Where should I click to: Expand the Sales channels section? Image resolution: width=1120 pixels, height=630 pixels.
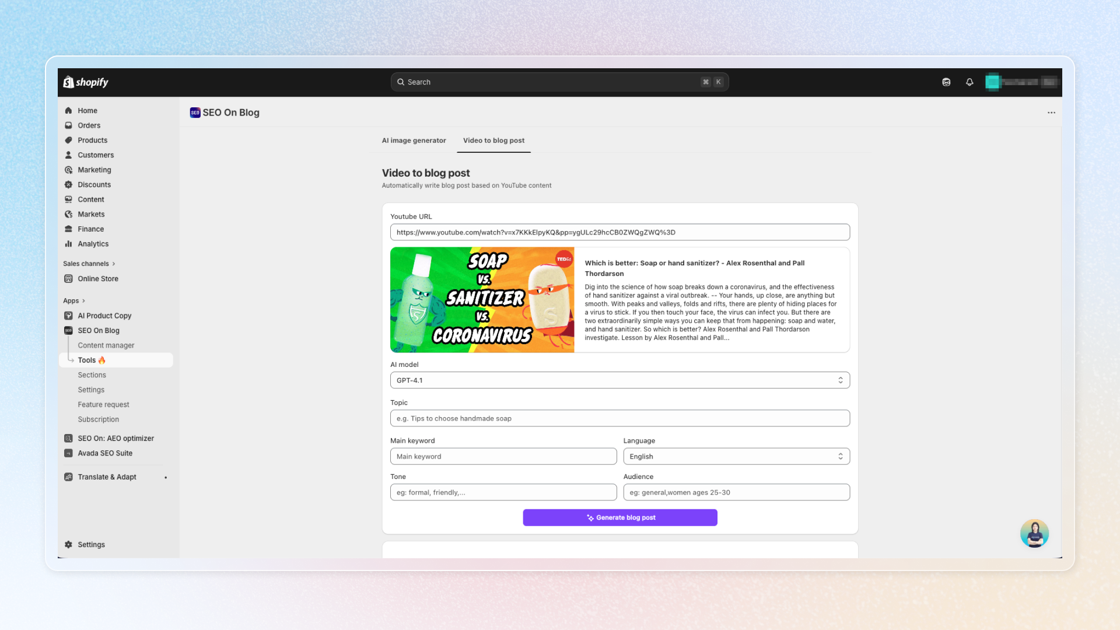114,264
